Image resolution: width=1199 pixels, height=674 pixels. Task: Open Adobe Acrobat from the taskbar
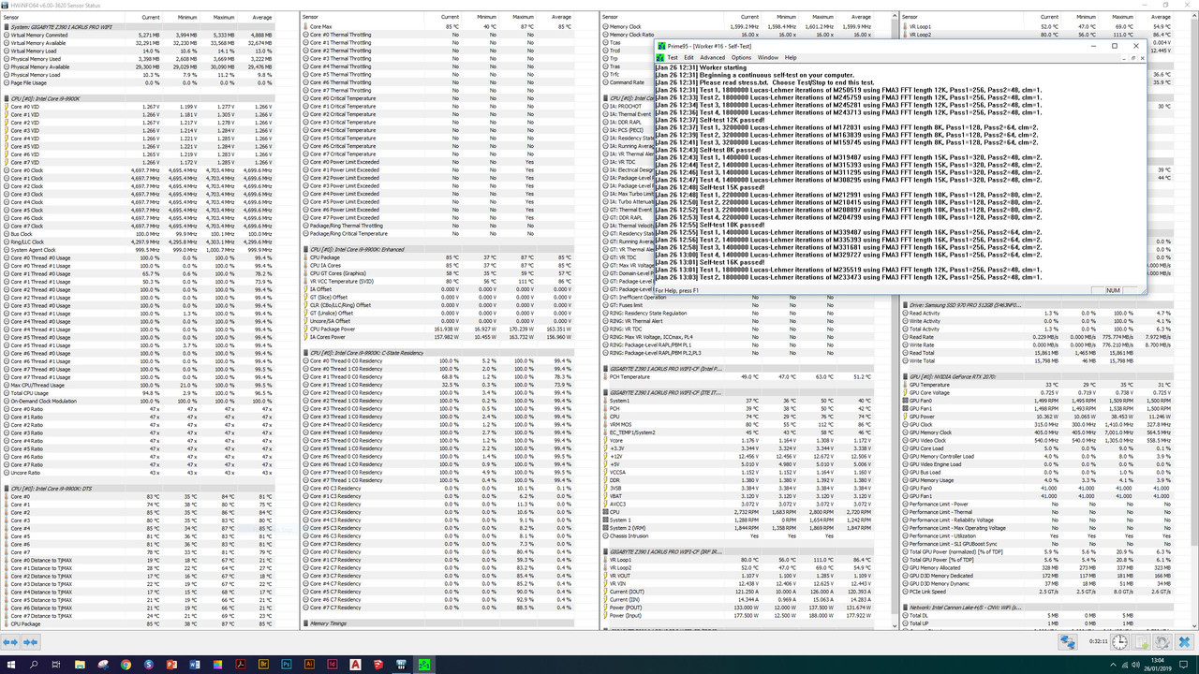(241, 665)
